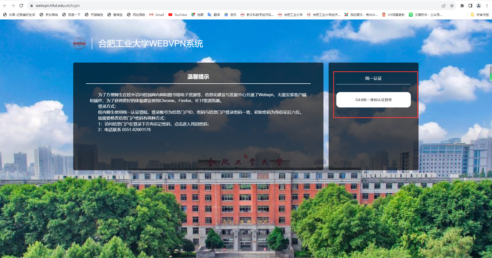Screen dimensions: 492x258
Task: Open the user profile avatar
Action: point(479,6)
